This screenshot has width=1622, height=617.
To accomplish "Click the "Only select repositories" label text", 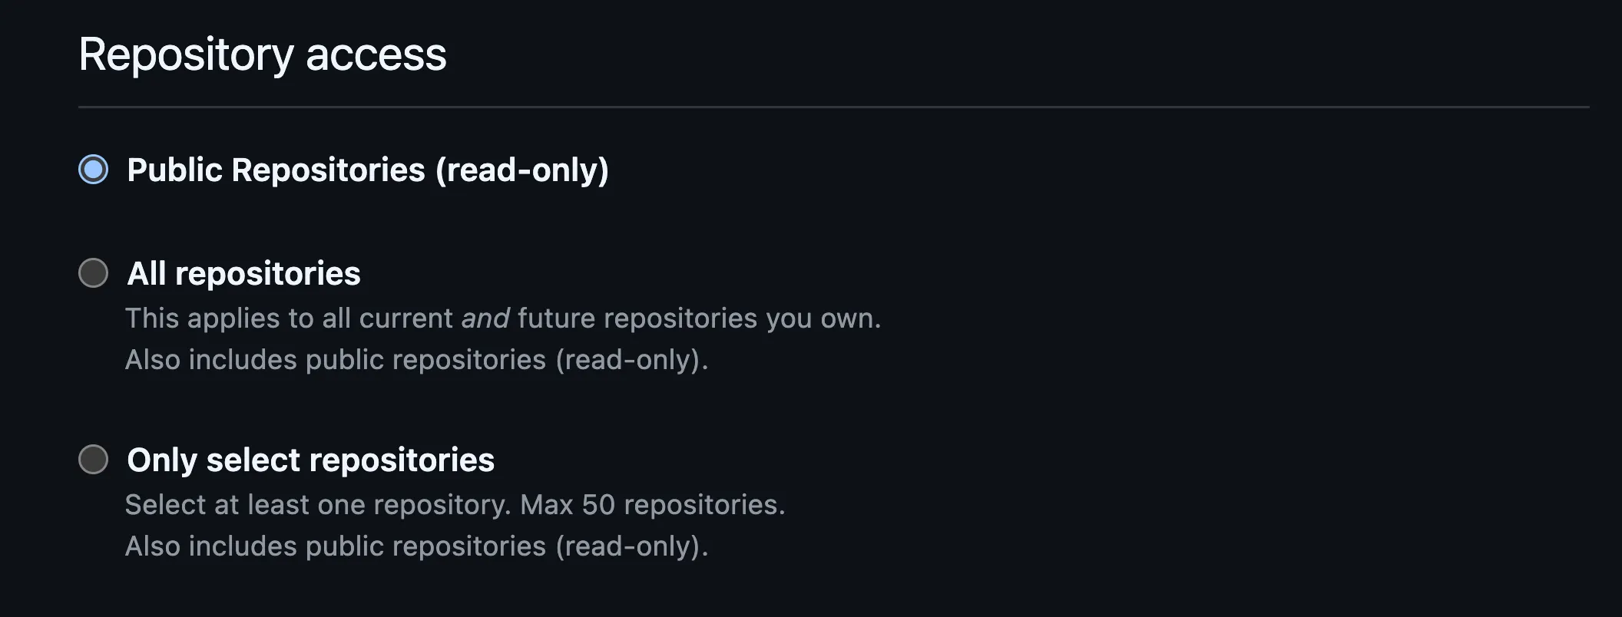I will pyautogui.click(x=310, y=460).
